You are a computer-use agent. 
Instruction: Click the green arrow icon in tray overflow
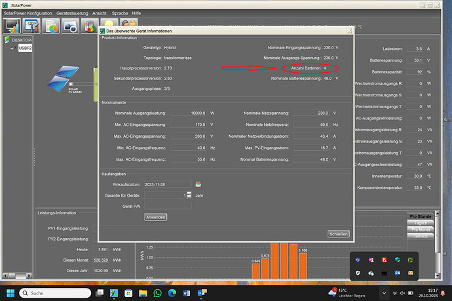411,260
